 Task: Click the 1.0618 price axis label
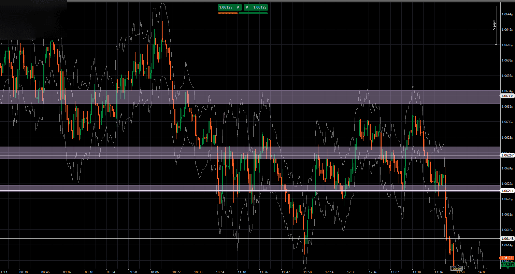coord(506,215)
